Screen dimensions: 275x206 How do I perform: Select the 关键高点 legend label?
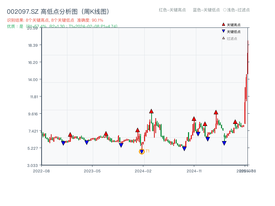click(x=234, y=25)
